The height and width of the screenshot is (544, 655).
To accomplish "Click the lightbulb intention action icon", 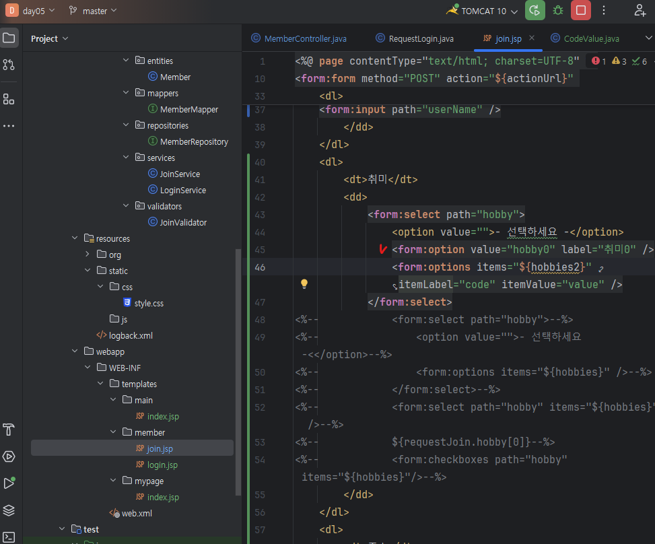I will (x=304, y=284).
